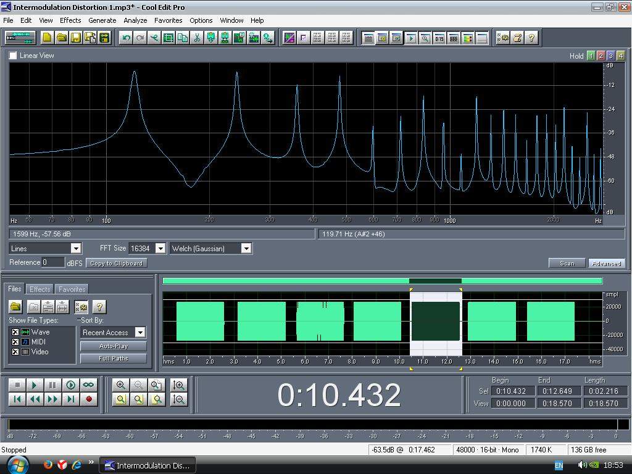Fast forward using the double right arrows
Image resolution: width=632 pixels, height=474 pixels.
coord(52,399)
